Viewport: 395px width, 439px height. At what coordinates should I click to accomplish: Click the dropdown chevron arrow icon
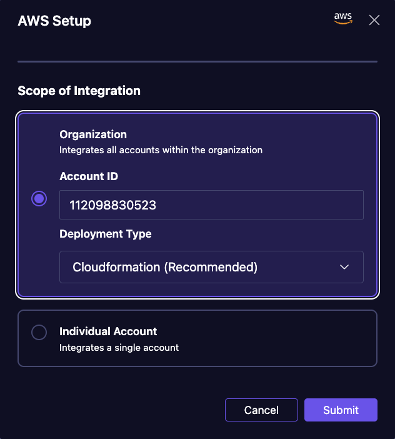pos(344,267)
